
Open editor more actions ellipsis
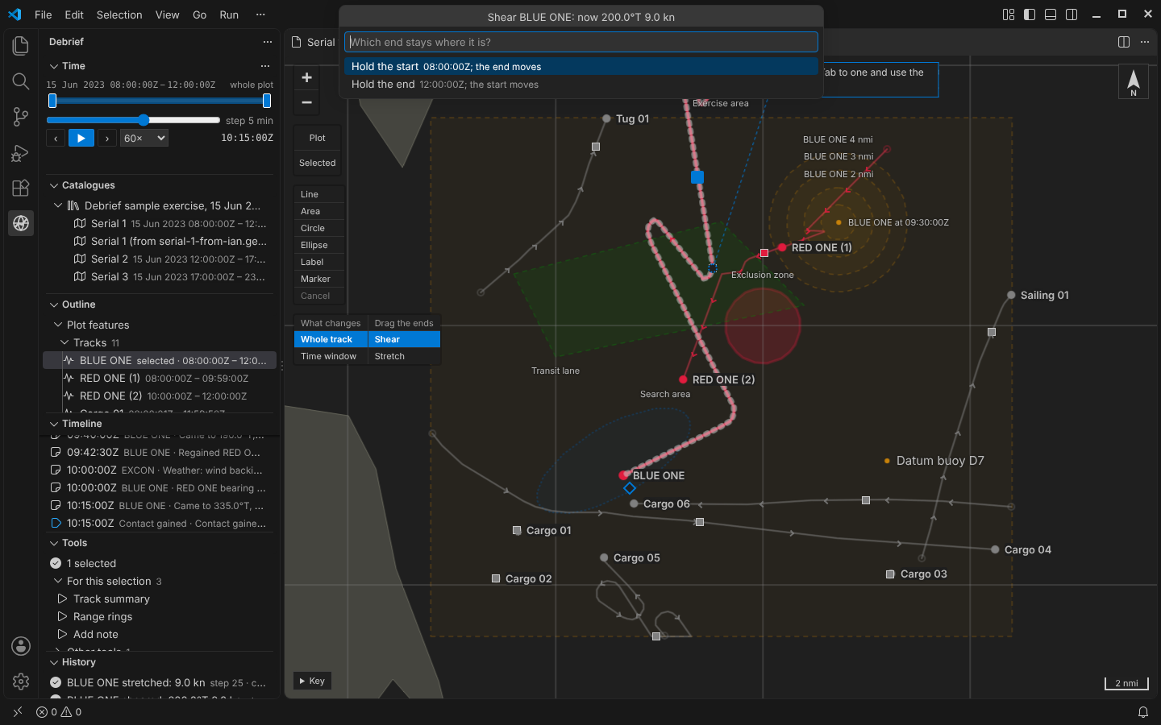(x=1145, y=42)
